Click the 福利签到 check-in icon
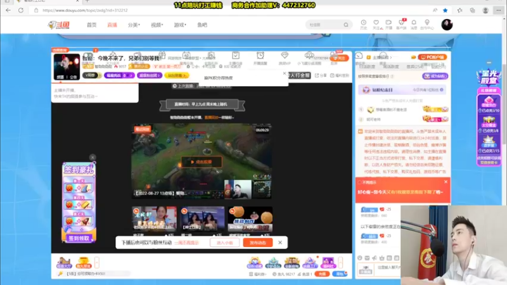This screenshot has height=285, width=507. tap(340, 75)
